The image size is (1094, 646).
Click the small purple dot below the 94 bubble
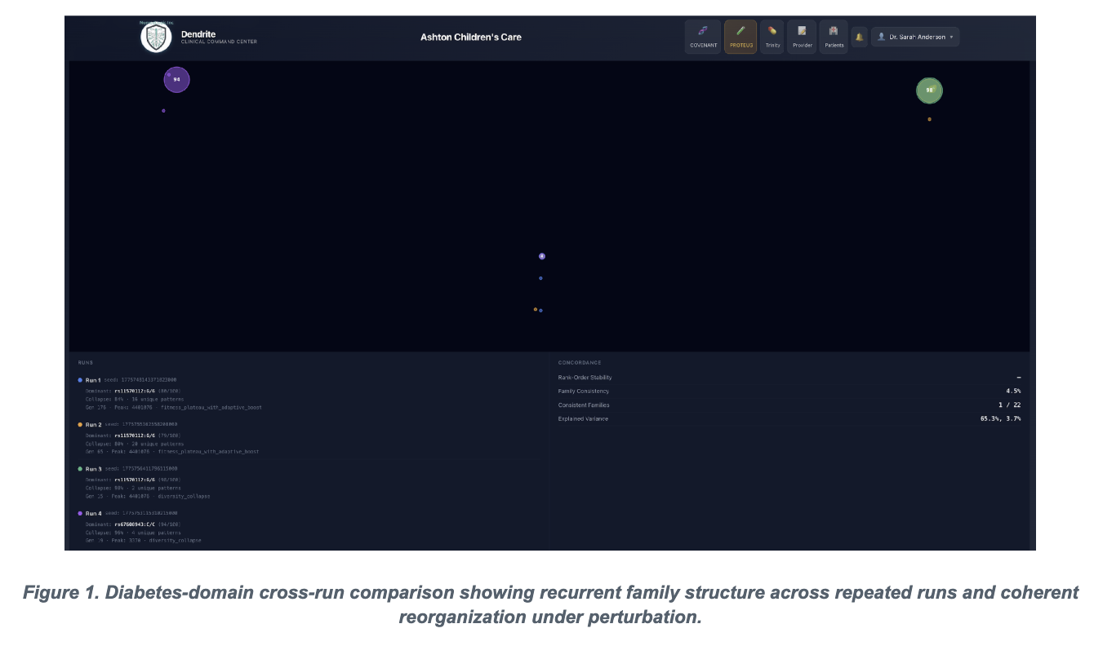click(163, 111)
